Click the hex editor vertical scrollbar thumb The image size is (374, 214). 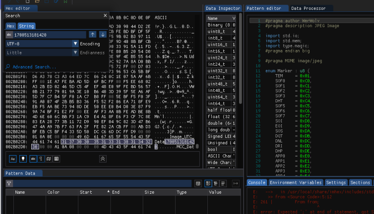pyautogui.click(x=197, y=146)
